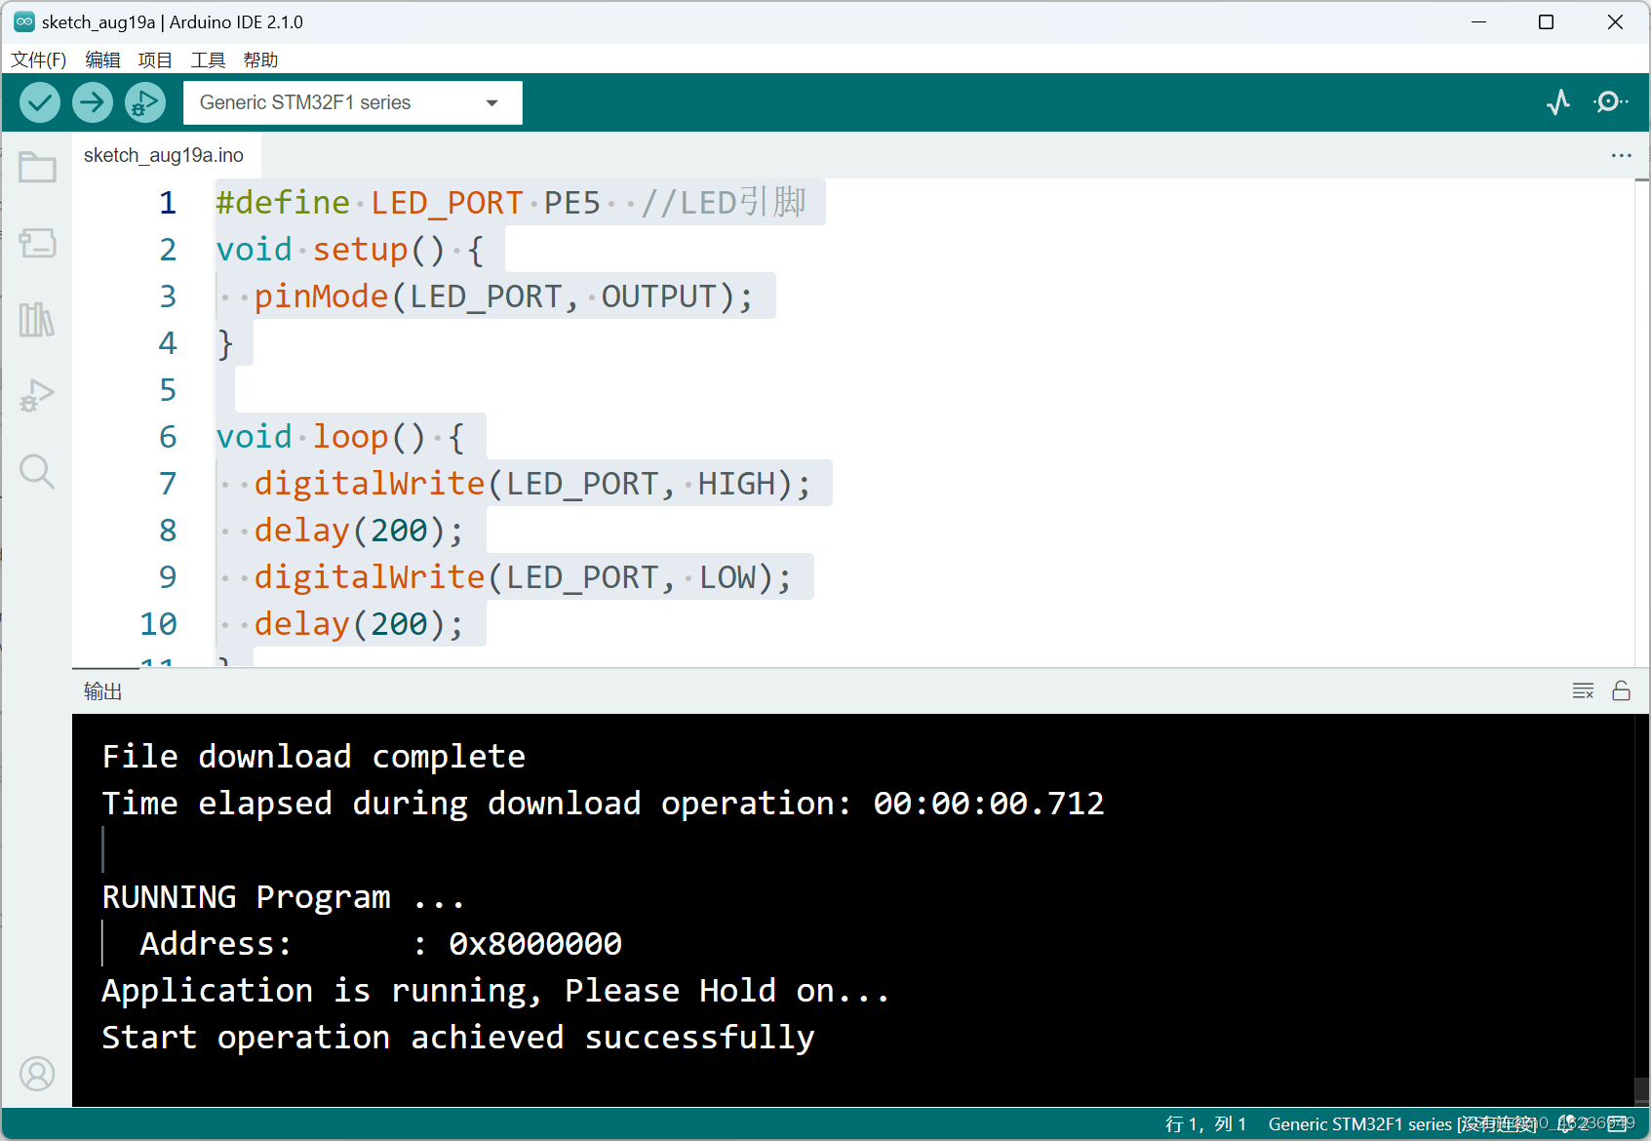Open the Serial Plotter
1651x1141 pixels.
tap(1558, 102)
